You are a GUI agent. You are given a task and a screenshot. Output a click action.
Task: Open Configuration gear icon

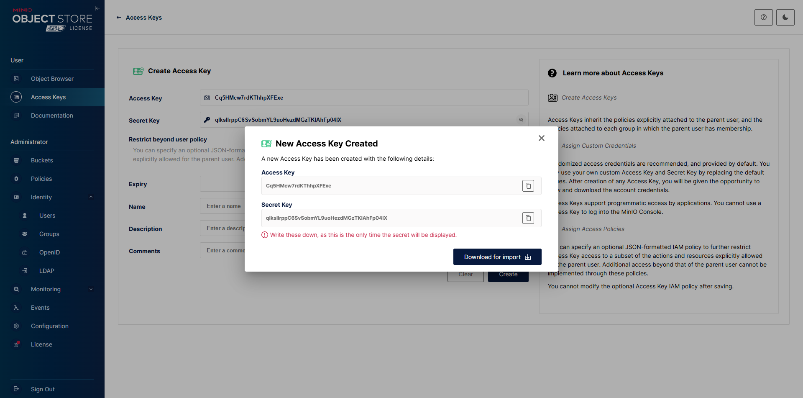[16, 326]
